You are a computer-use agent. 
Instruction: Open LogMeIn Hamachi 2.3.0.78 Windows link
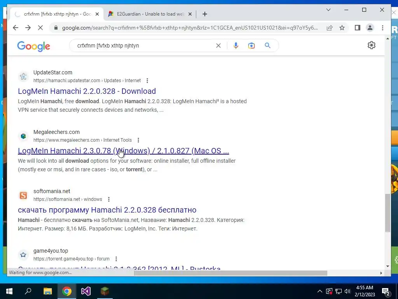click(123, 151)
